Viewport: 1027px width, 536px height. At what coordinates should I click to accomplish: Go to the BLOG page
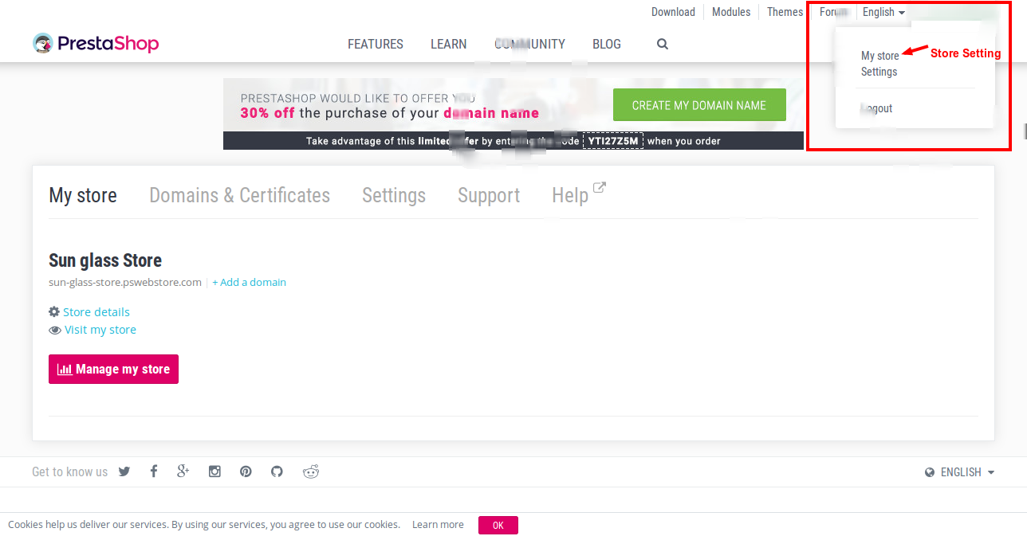(x=607, y=45)
